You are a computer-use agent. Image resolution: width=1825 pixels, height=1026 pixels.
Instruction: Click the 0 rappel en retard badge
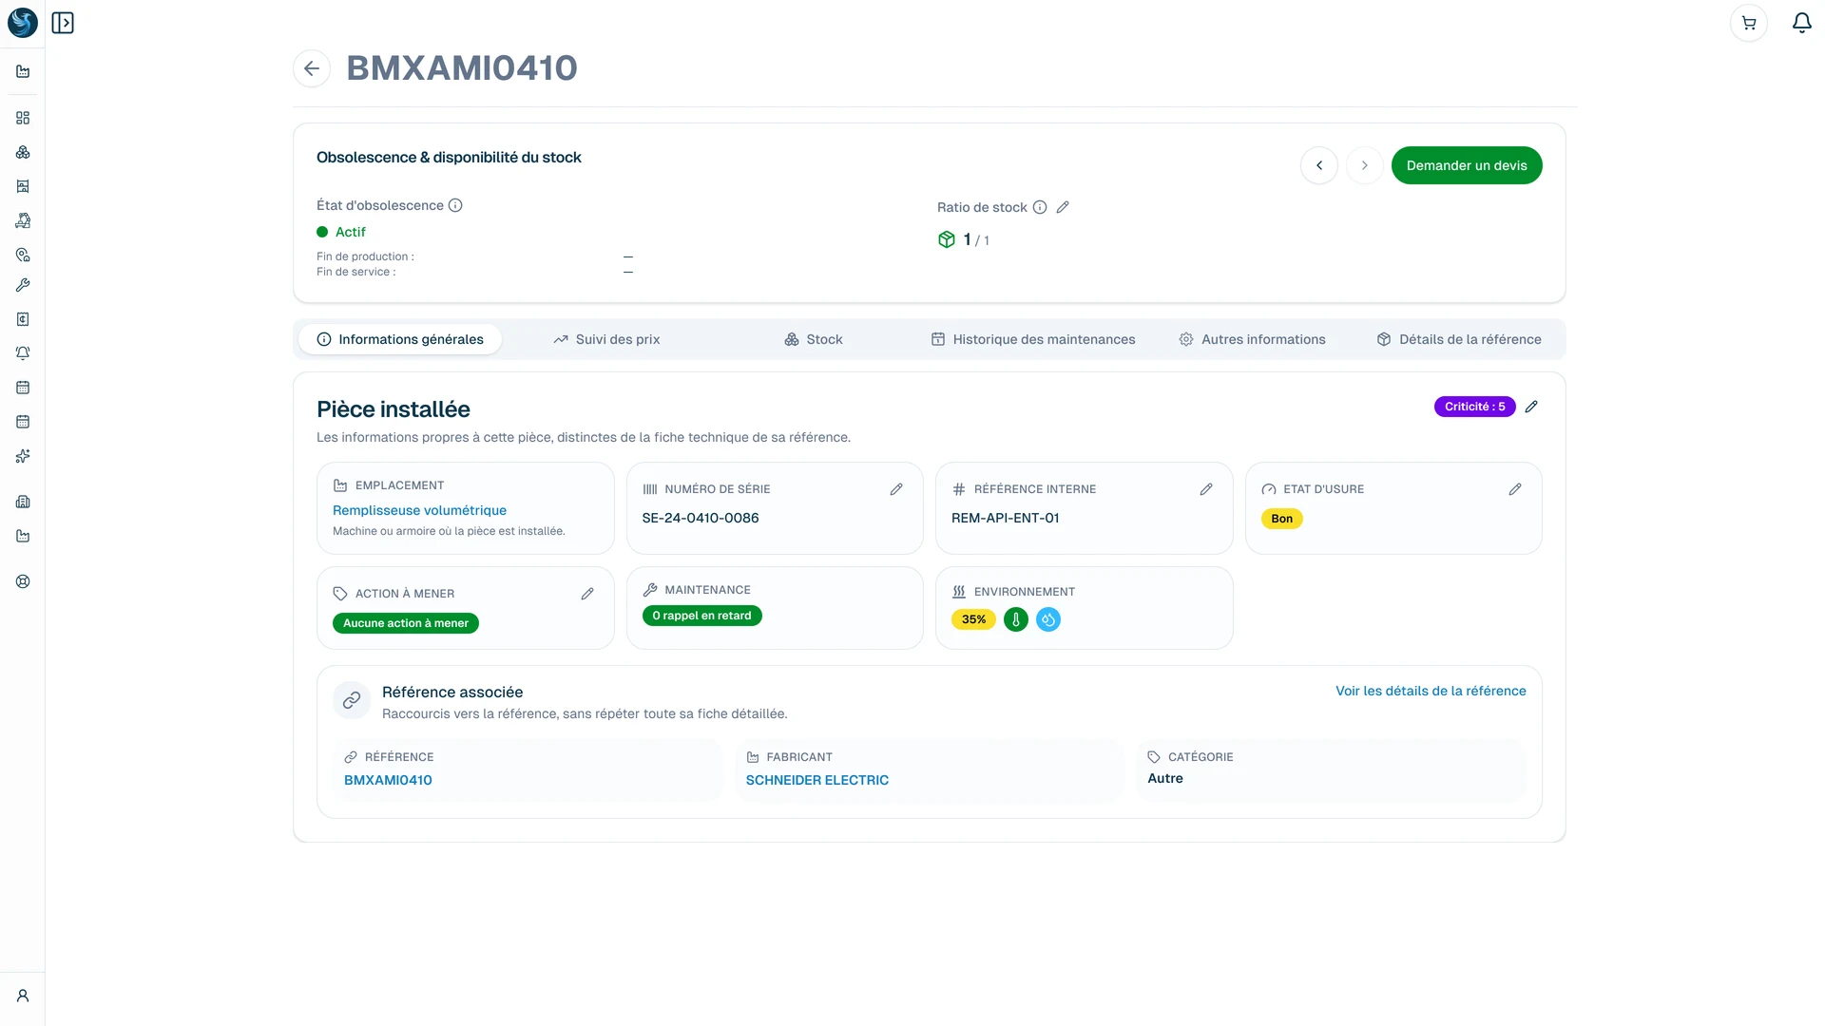coord(701,616)
